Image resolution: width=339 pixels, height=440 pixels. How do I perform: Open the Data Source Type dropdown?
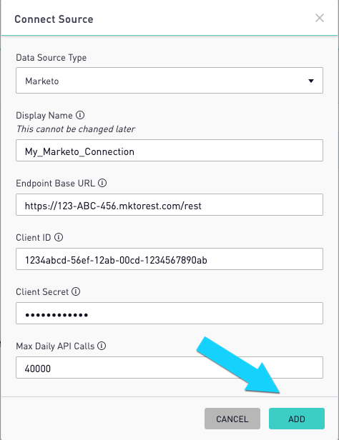click(169, 81)
